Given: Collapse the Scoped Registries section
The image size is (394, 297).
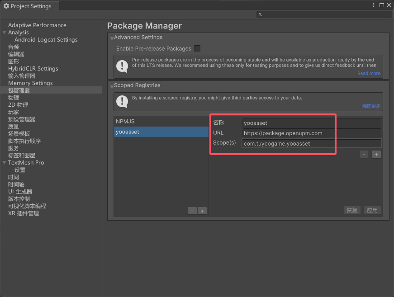Looking at the screenshot, I should [x=111, y=86].
